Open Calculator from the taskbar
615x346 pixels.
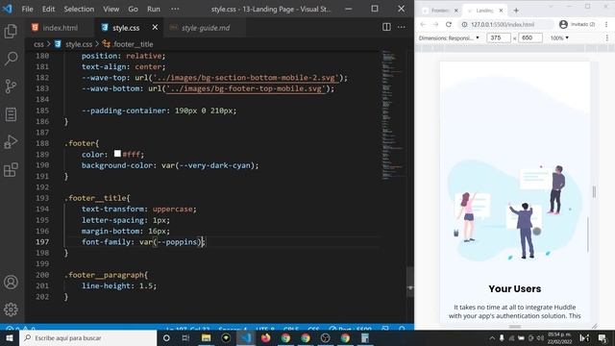click(x=365, y=337)
